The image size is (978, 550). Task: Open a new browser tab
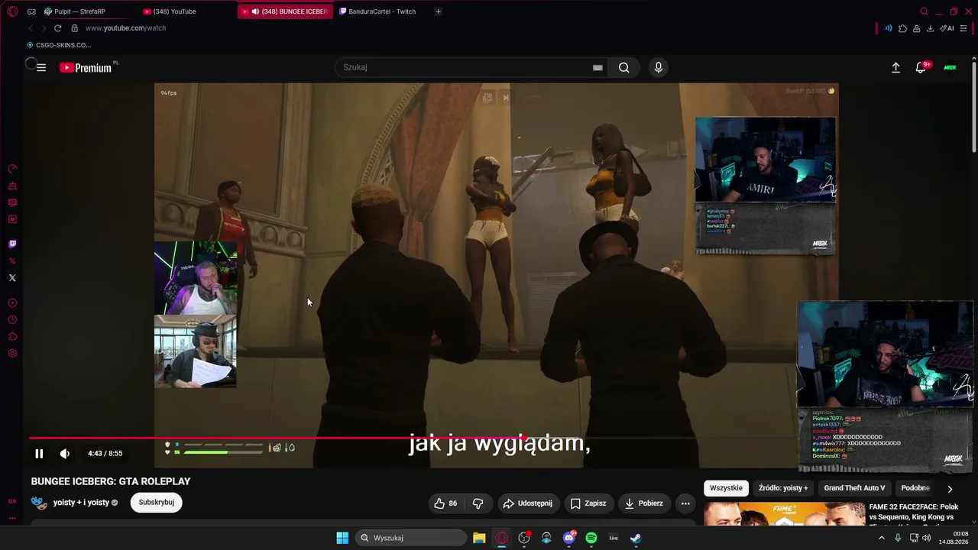click(x=438, y=11)
